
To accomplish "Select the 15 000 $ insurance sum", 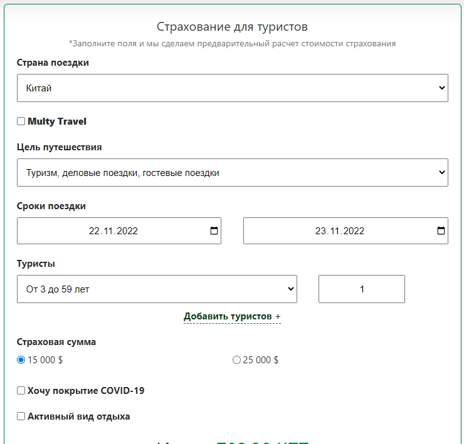I will tap(21, 360).
